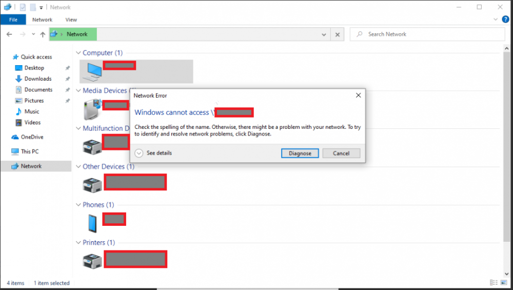Switch to details view in status bar

pyautogui.click(x=494, y=282)
